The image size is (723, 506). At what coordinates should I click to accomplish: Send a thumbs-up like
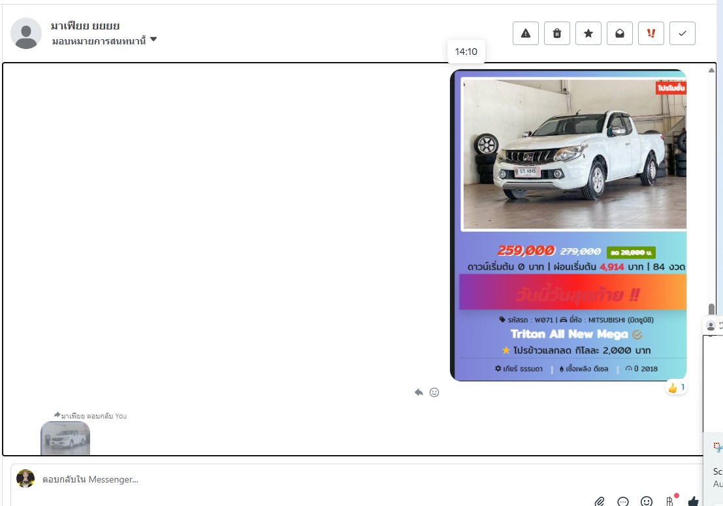pyautogui.click(x=693, y=501)
